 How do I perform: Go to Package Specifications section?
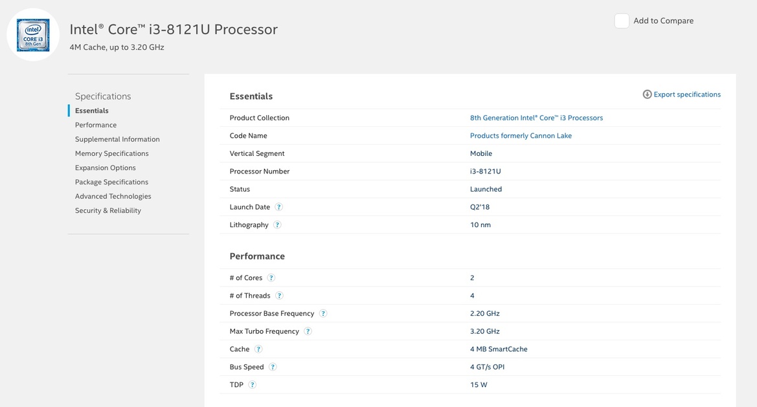pyautogui.click(x=111, y=182)
